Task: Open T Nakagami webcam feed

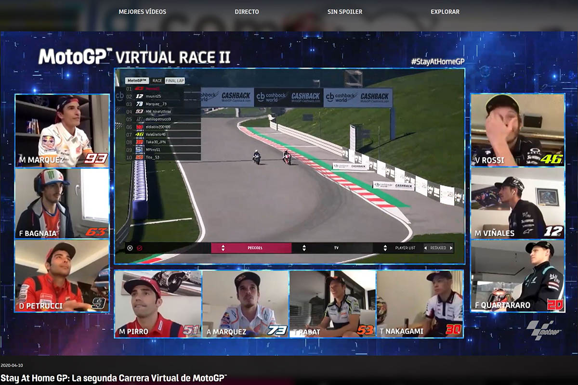Action: pos(420,304)
